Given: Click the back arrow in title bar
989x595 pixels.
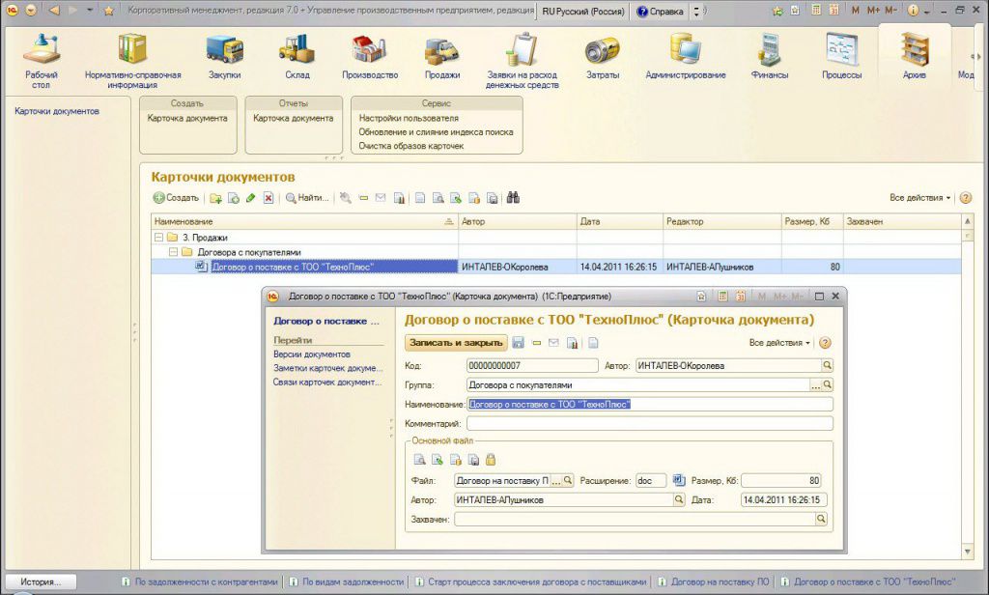Looking at the screenshot, I should pyautogui.click(x=54, y=11).
